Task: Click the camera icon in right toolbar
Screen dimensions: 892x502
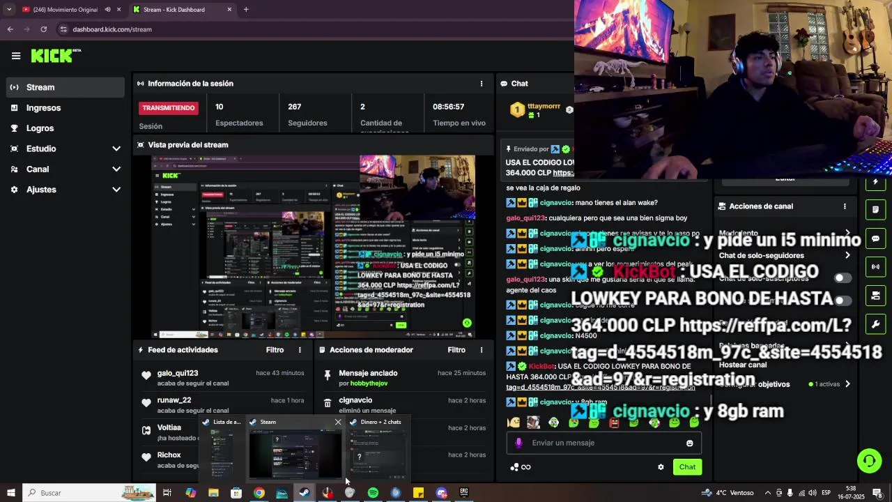Action: pyautogui.click(x=875, y=296)
